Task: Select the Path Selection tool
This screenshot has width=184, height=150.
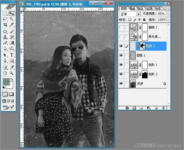Action: [x=5, y=55]
